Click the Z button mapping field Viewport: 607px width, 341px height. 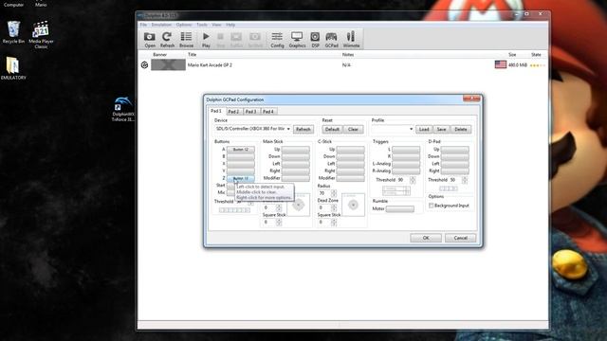[240, 178]
